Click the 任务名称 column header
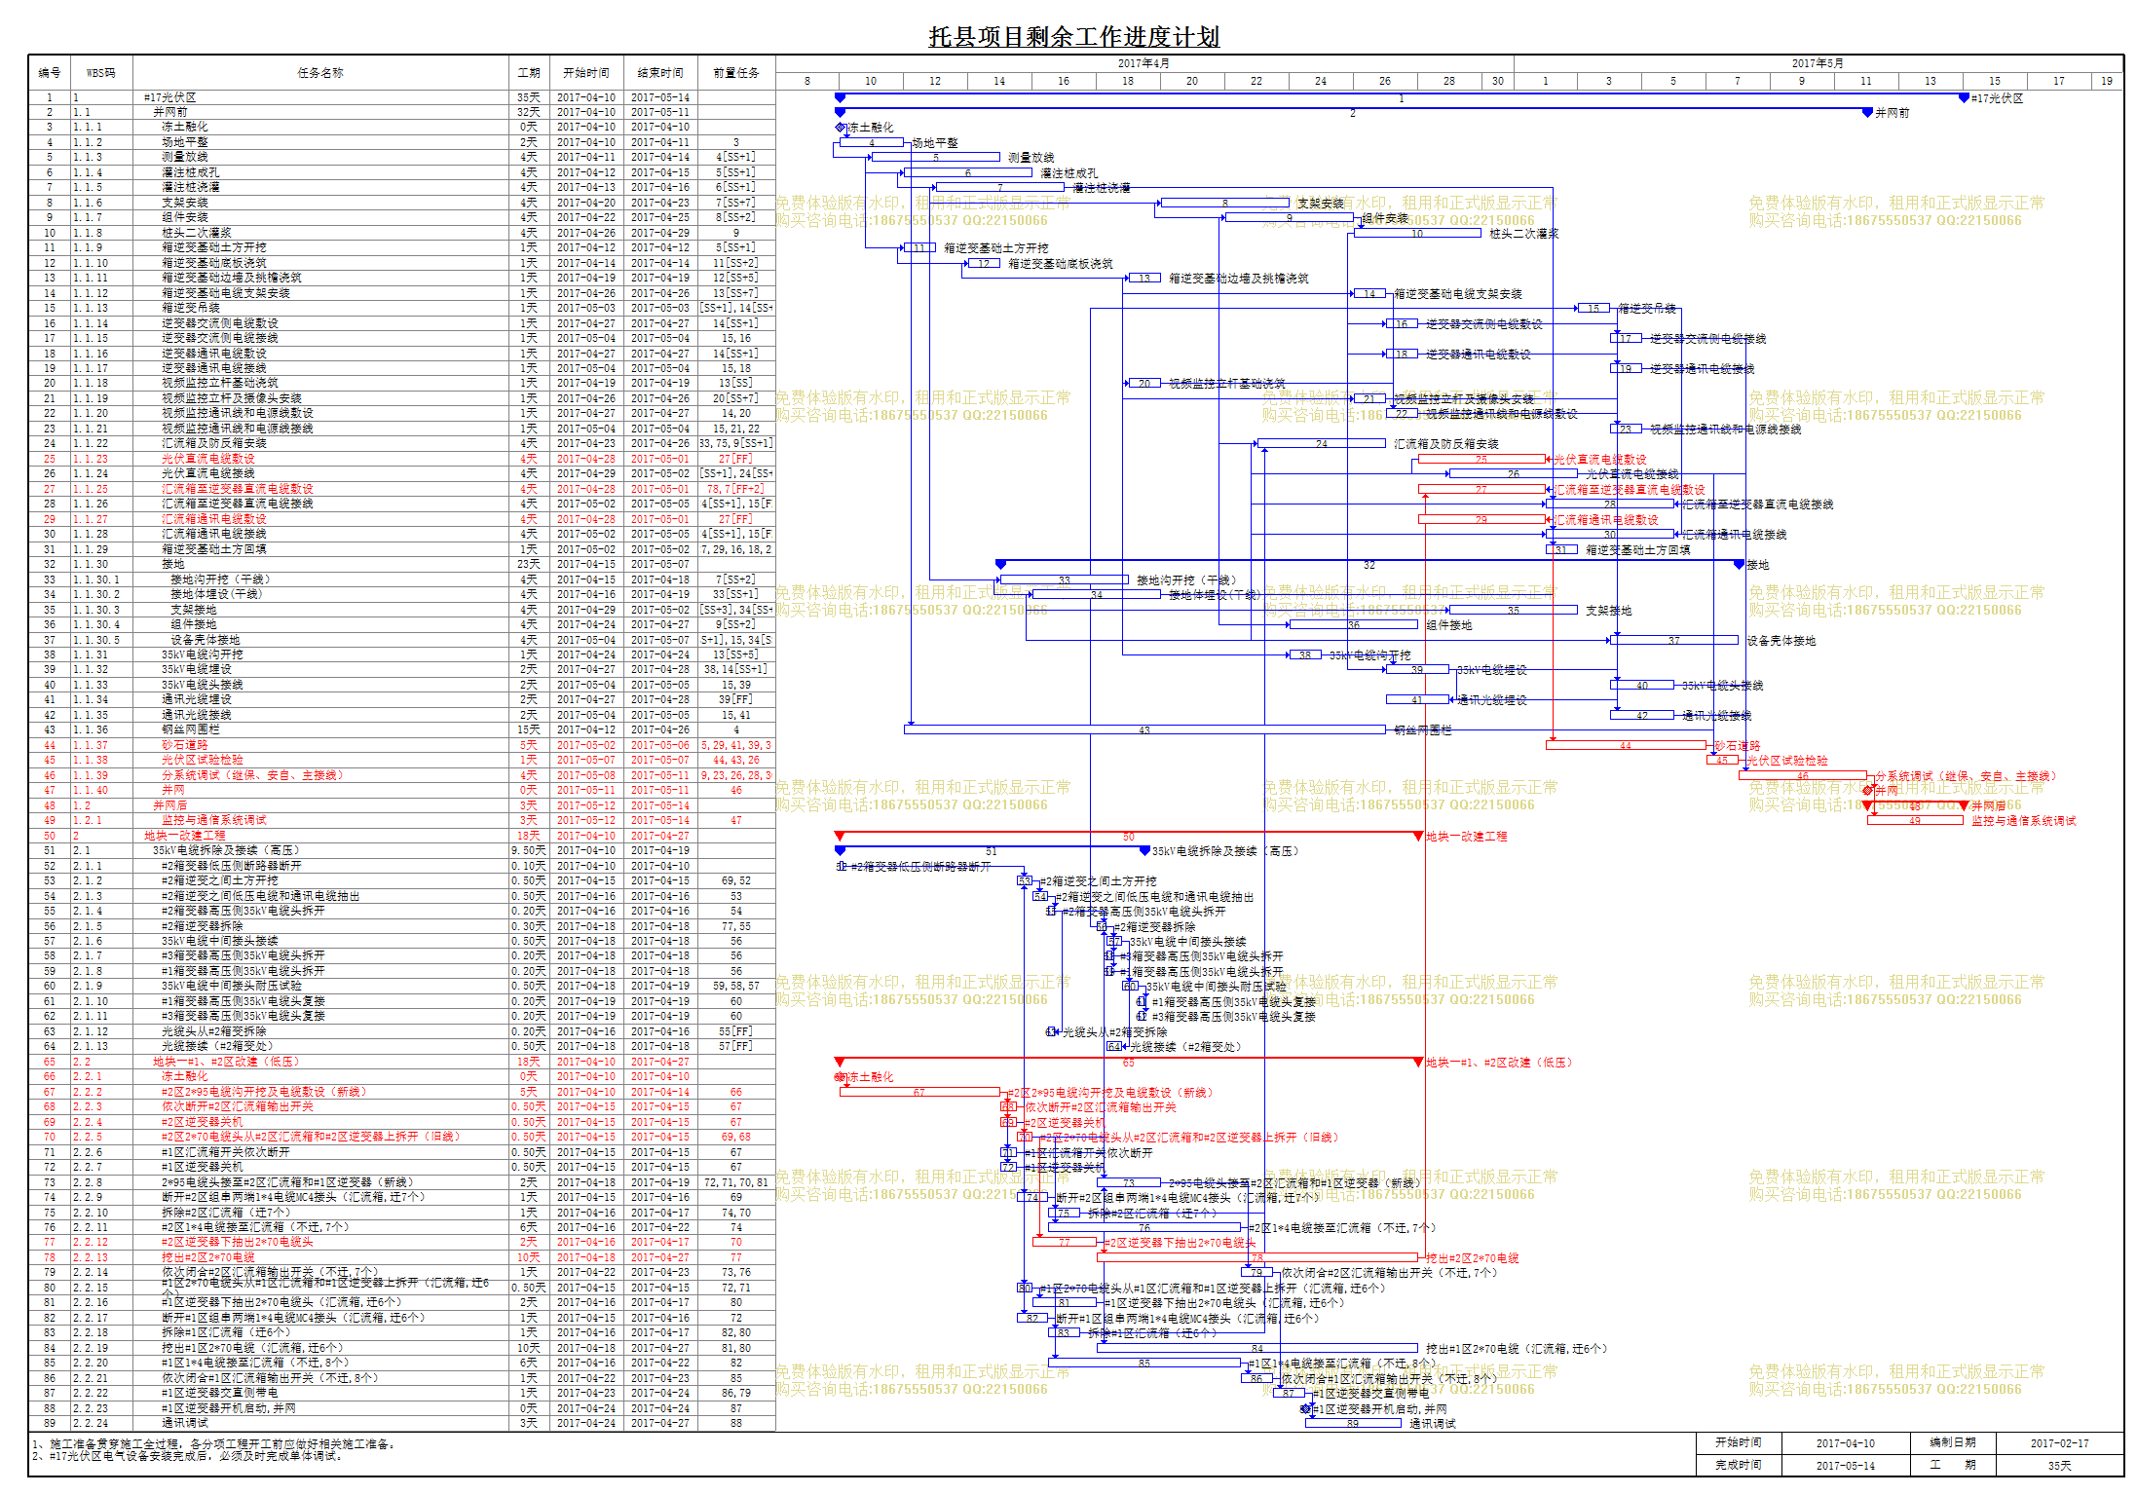 320,73
